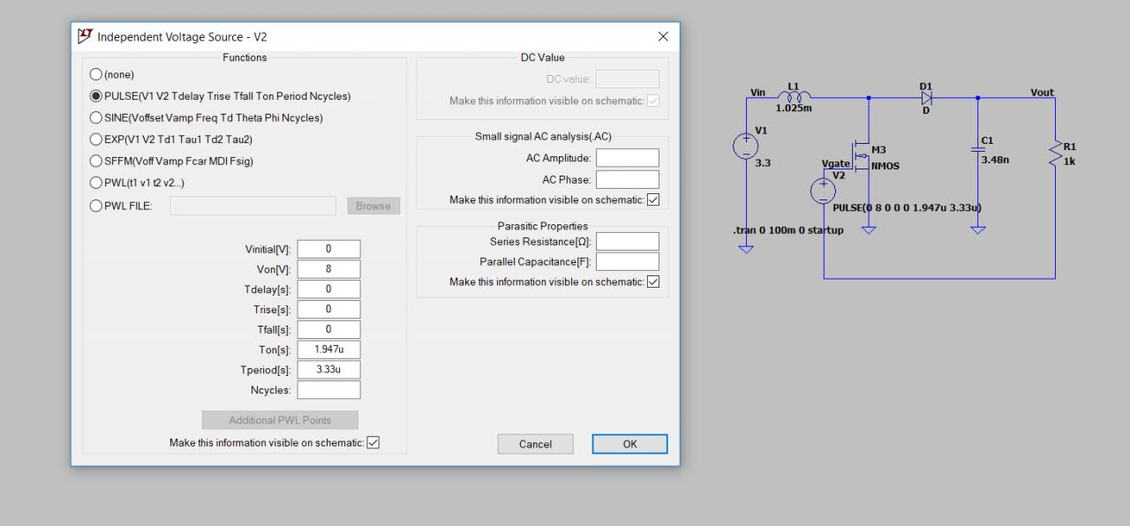The height and width of the screenshot is (526, 1130).
Task: Select the R1 resistor symbol in schematic
Action: 1055,154
